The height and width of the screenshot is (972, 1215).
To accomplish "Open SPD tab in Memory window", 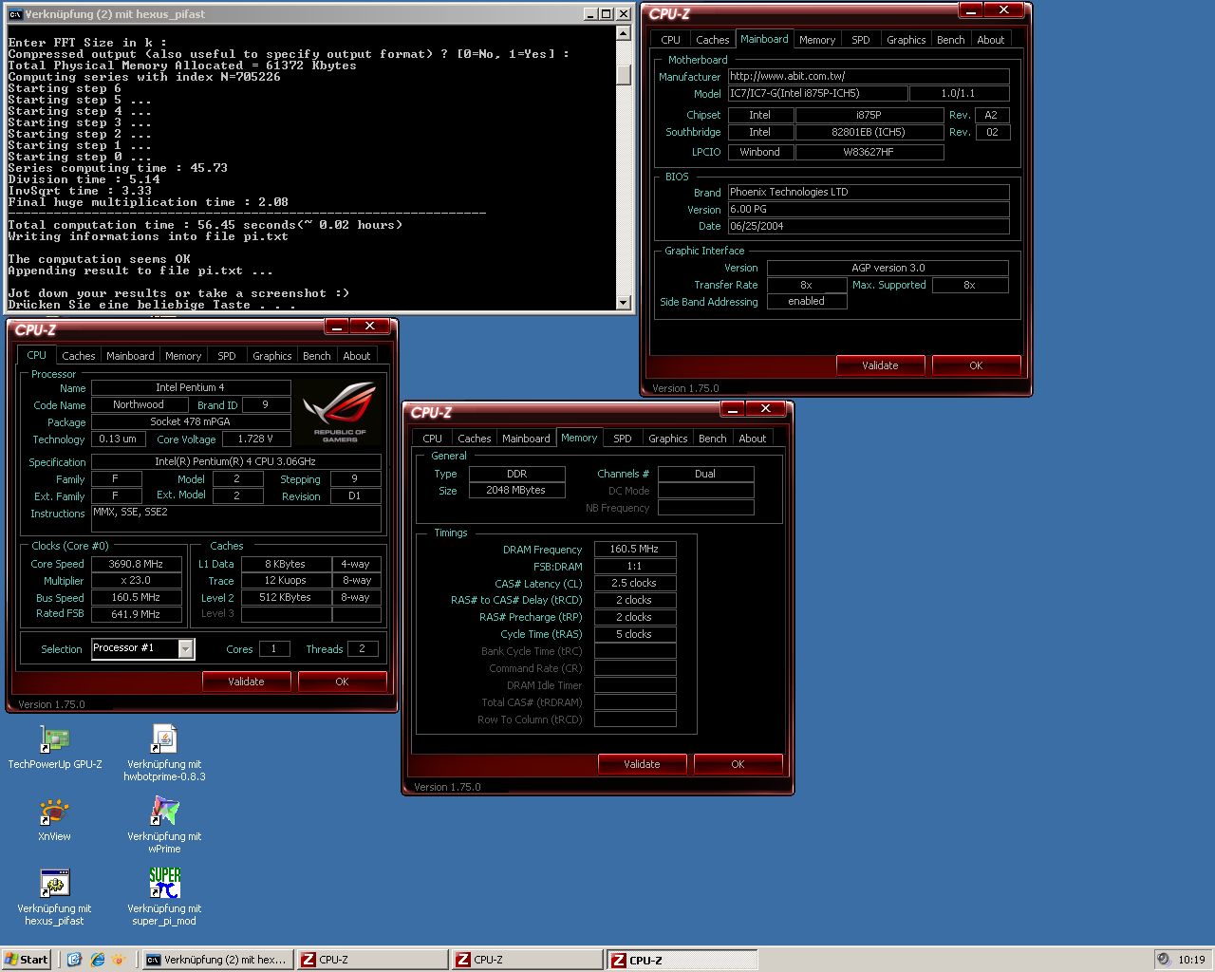I will pos(623,439).
